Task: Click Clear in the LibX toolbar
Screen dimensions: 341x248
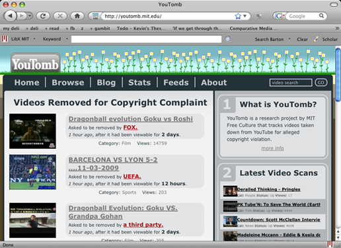Action: [302, 39]
